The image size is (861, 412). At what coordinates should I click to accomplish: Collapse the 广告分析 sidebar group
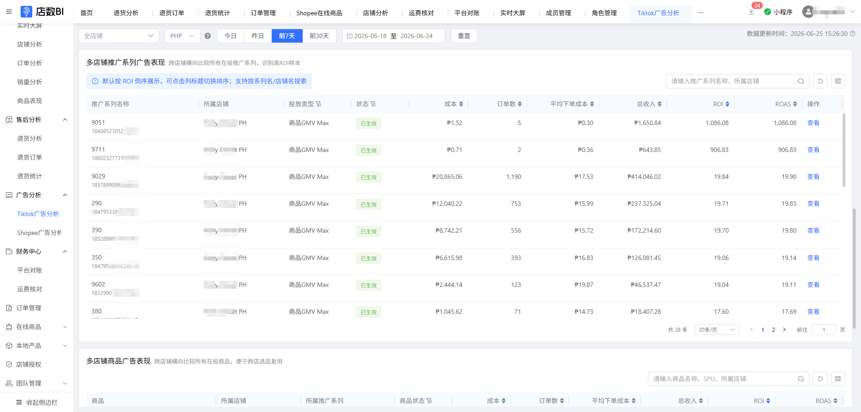pos(65,195)
